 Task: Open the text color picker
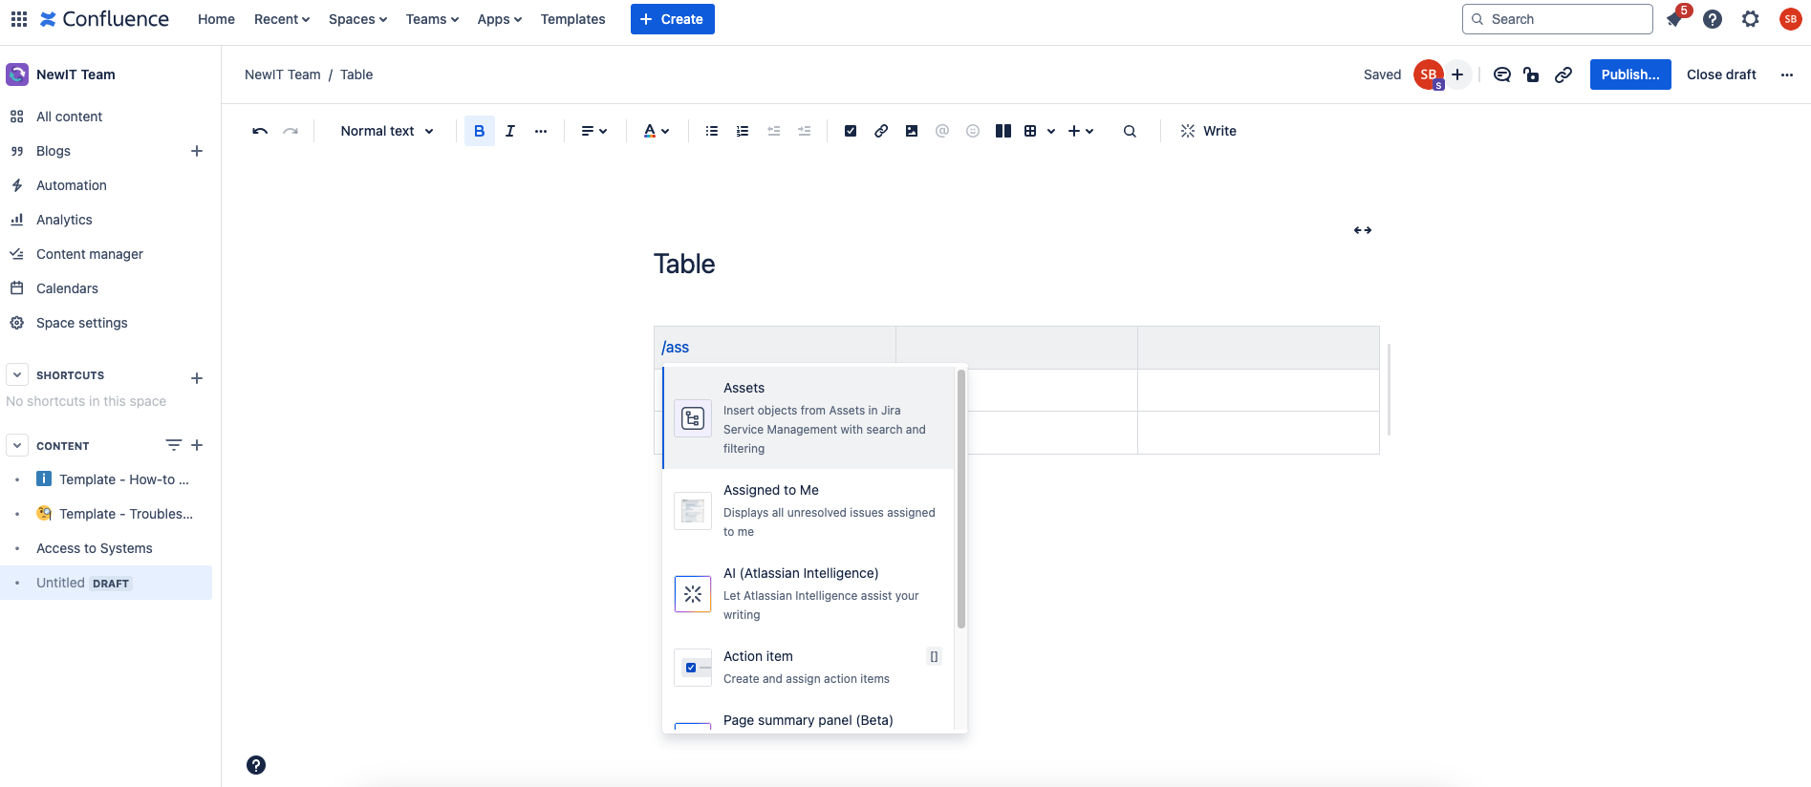pos(656,131)
